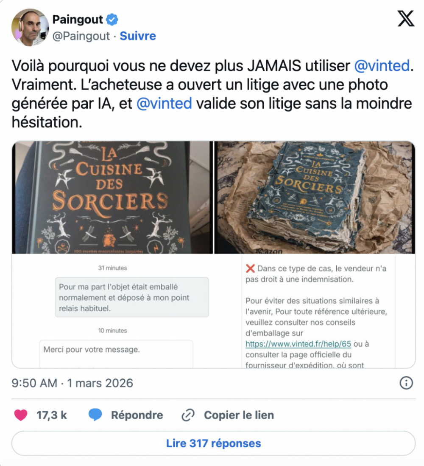Like the tweet with heart icon
Screen dimensions: 424x466
(x=21, y=415)
